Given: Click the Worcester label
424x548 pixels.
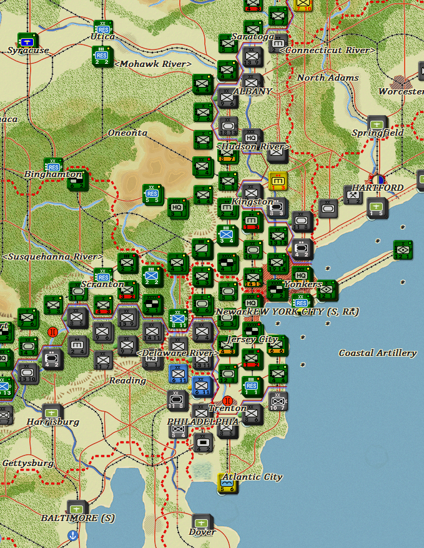Looking at the screenshot, I should (x=401, y=91).
